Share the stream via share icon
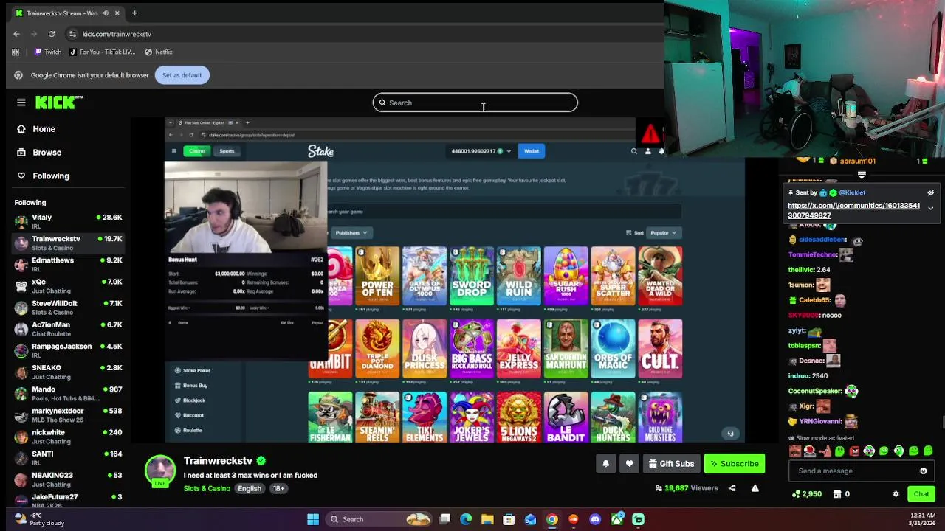The width and height of the screenshot is (945, 531). point(732,488)
